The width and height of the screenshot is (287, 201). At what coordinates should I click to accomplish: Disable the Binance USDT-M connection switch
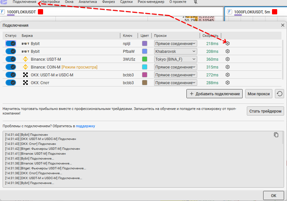(11, 59)
